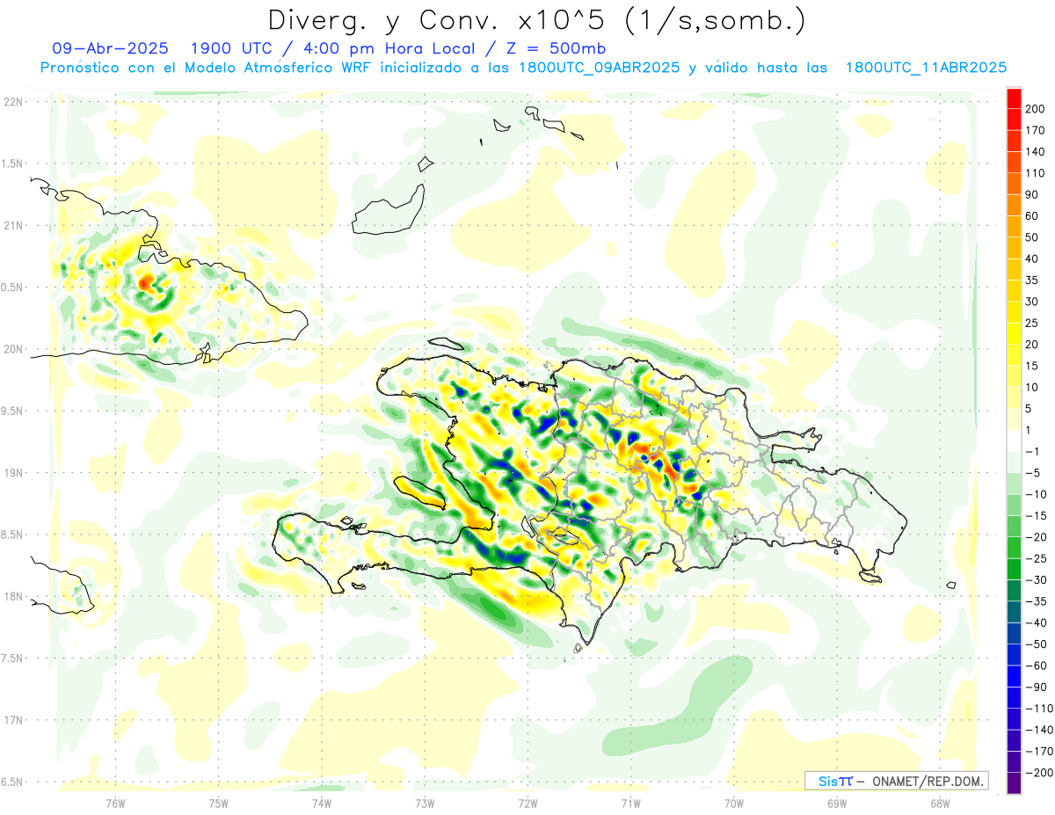
Task: Pick the purple swatch below the -200 label
Action: pyautogui.click(x=1014, y=783)
